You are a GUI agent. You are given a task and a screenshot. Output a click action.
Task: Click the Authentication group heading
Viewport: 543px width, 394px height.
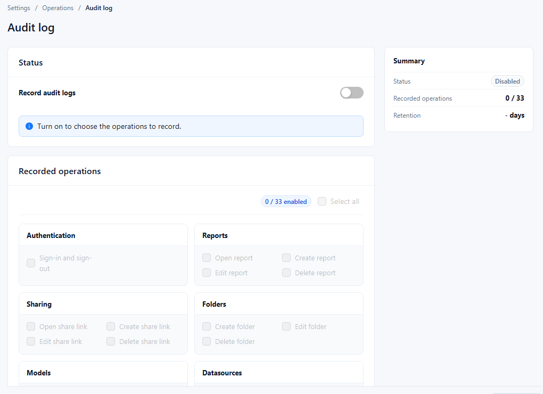point(51,235)
